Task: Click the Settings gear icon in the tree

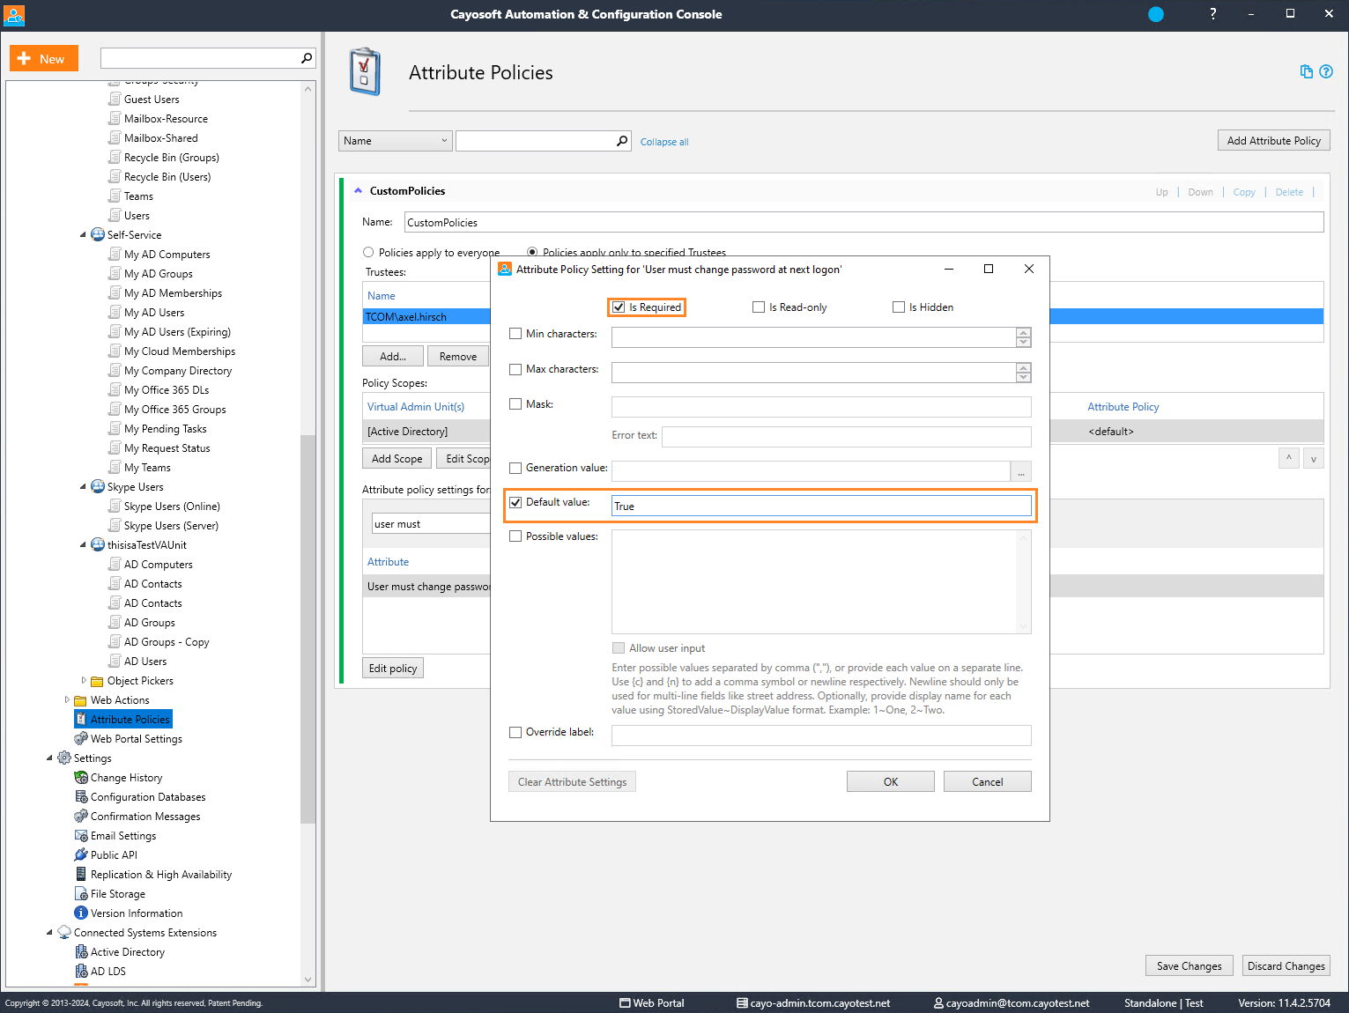Action: 64,758
